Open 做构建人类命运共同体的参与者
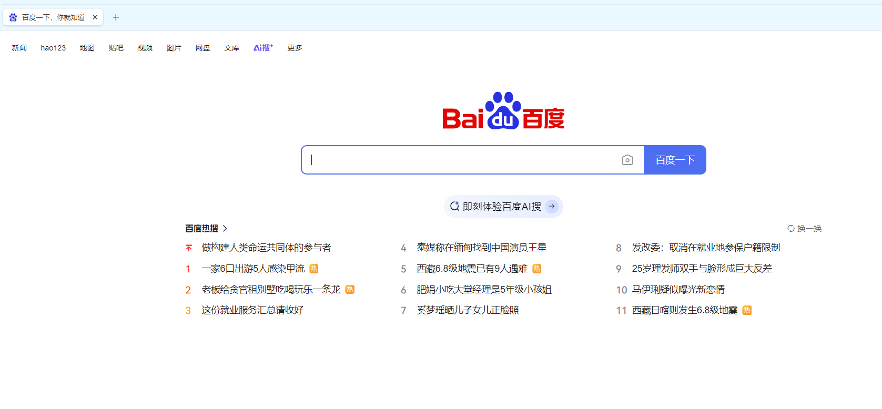The image size is (882, 409). pos(266,248)
